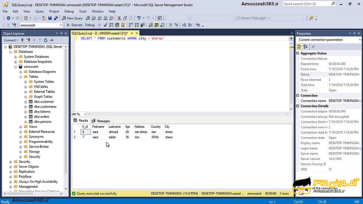Switch to the Results tab
The width and height of the screenshot is (363, 204).
pos(81,121)
